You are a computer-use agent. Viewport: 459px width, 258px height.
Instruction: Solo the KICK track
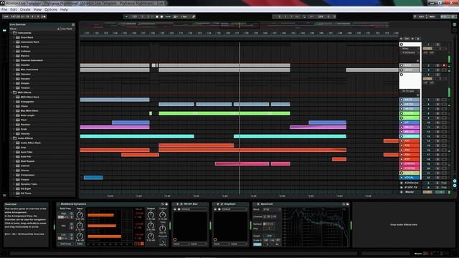tap(438, 65)
